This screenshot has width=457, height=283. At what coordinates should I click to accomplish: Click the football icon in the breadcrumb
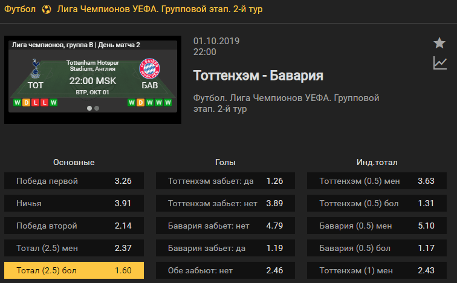[x=47, y=9]
